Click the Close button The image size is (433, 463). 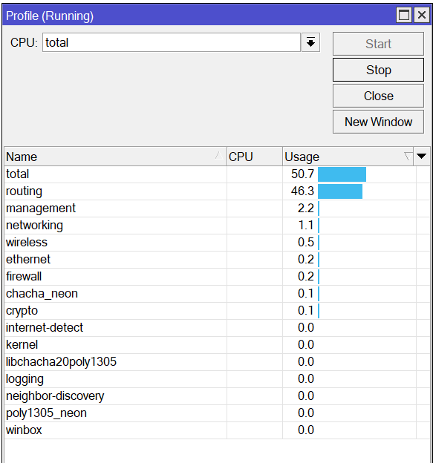(x=378, y=96)
